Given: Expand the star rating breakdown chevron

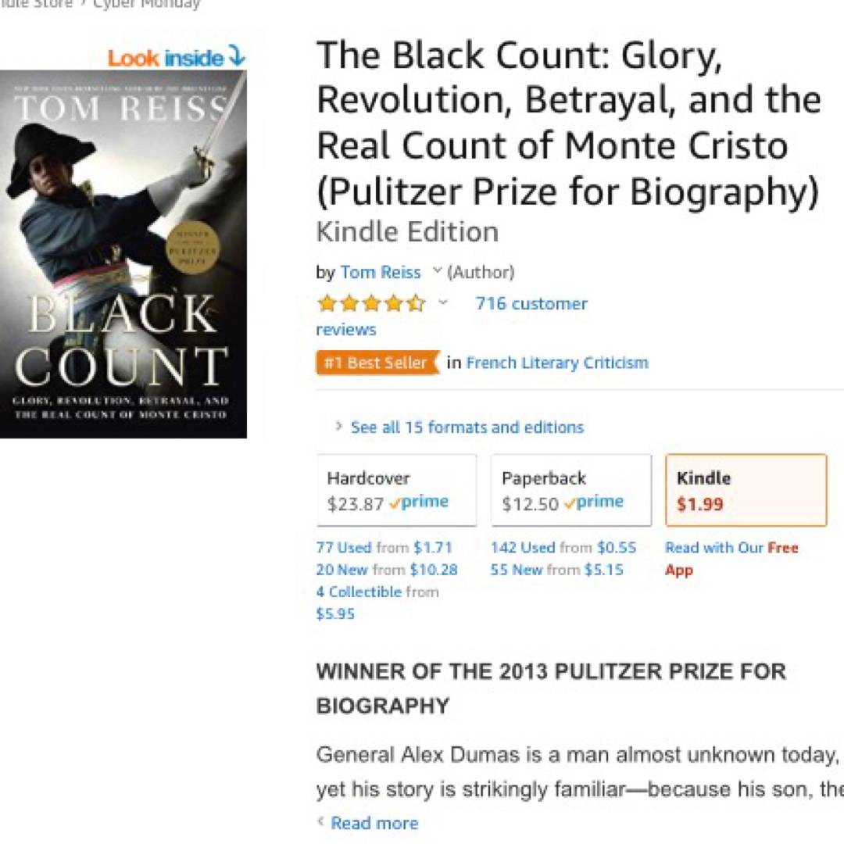Looking at the screenshot, I should tap(443, 303).
